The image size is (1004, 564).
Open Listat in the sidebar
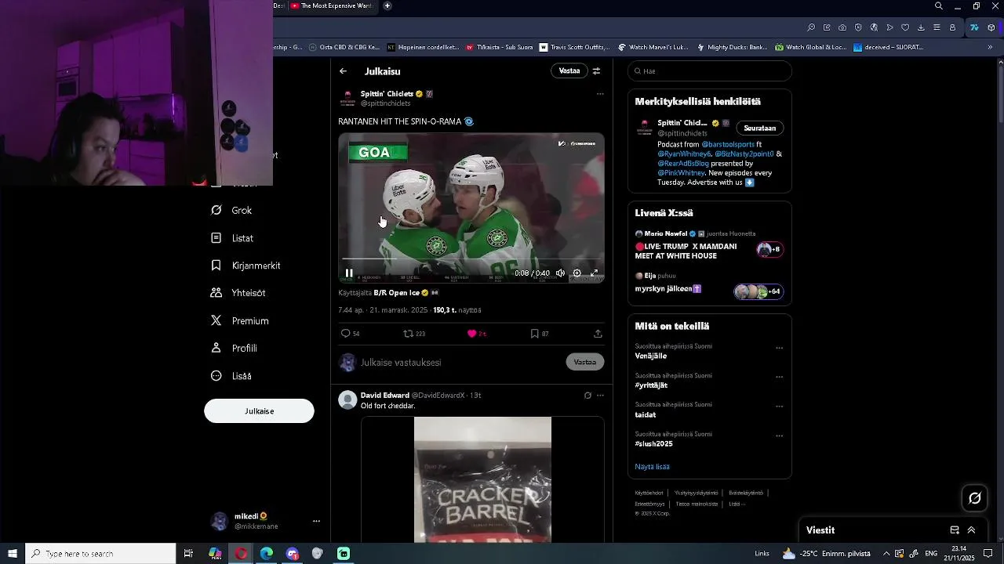pyautogui.click(x=232, y=238)
